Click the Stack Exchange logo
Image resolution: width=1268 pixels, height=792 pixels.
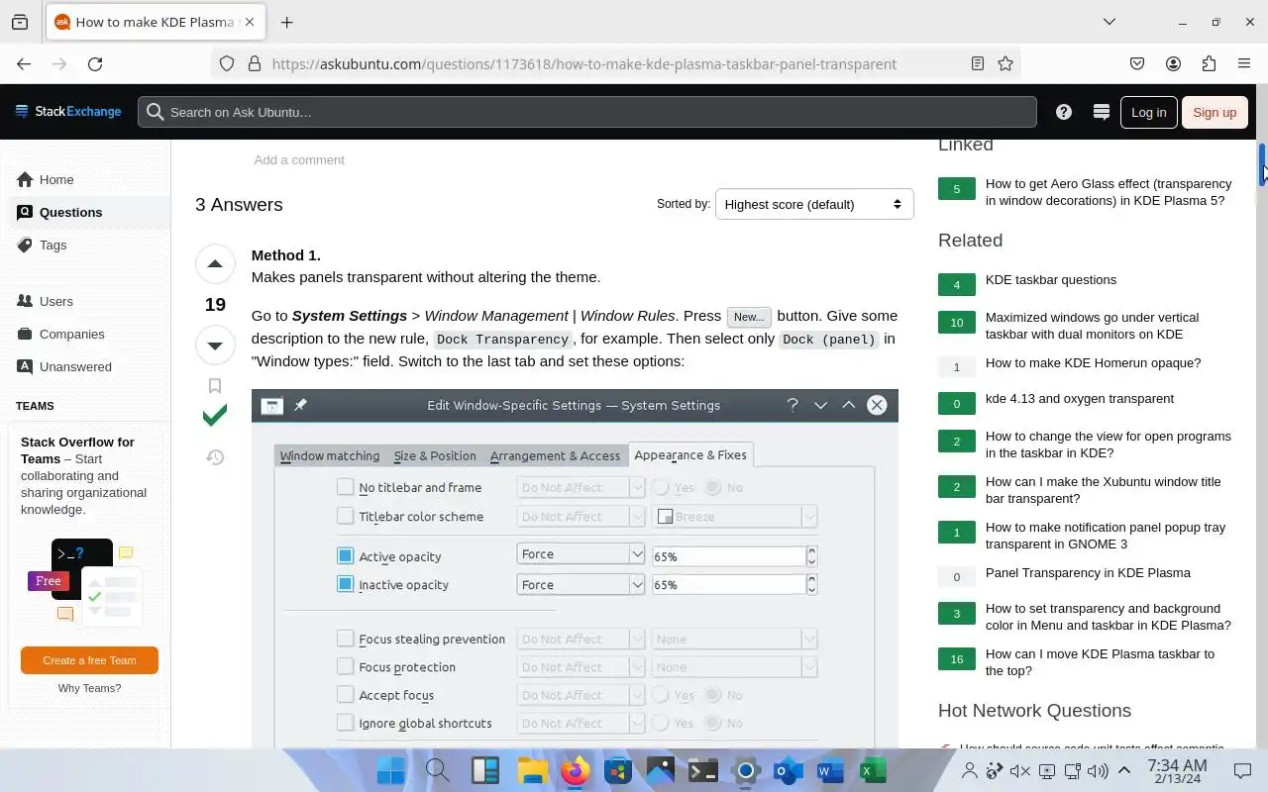click(68, 112)
